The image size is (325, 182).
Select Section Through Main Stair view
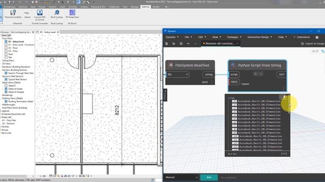(x=21, y=73)
